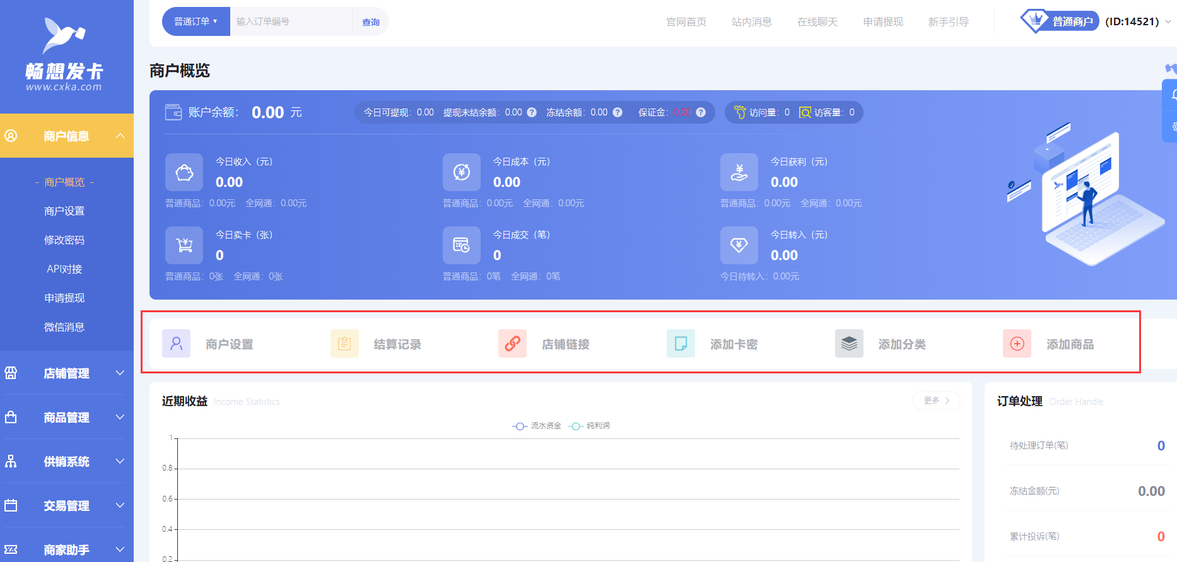Image resolution: width=1177 pixels, height=562 pixels.
Task: Focus the 输入订单编号 search field
Action: click(x=290, y=21)
